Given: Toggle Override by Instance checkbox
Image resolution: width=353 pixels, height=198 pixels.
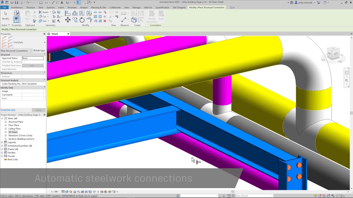Looking at the screenshot, I should click(x=23, y=62).
